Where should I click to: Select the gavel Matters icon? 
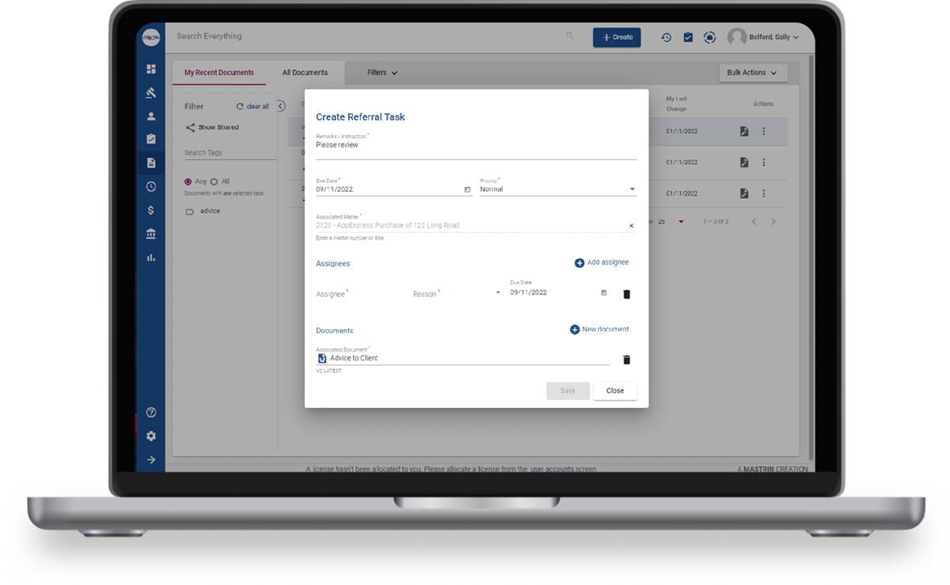(151, 93)
